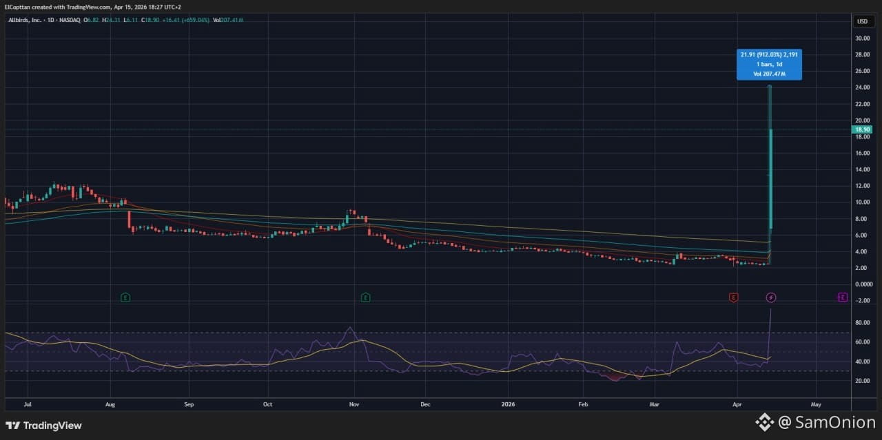Click the +16.41 (+659.04%) change value
The width and height of the screenshot is (882, 440).
coord(185,20)
